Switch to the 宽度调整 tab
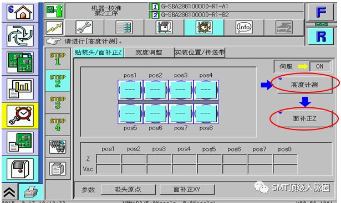341x203 pixels. click(149, 52)
